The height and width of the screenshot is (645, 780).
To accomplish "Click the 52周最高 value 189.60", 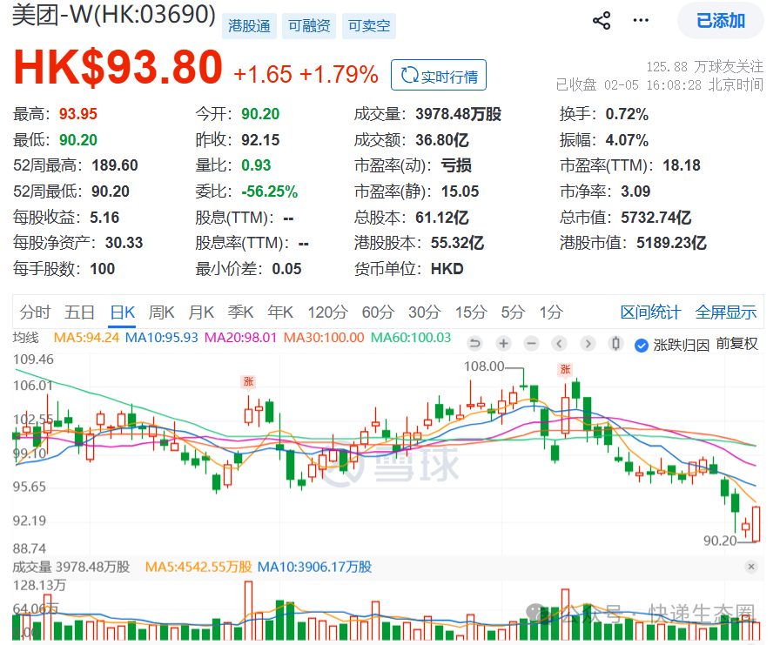I will (114, 165).
